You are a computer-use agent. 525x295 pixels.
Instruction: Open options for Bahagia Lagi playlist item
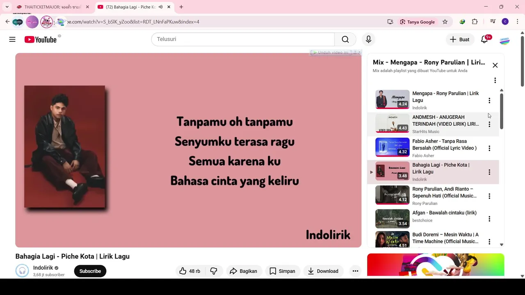489,172
